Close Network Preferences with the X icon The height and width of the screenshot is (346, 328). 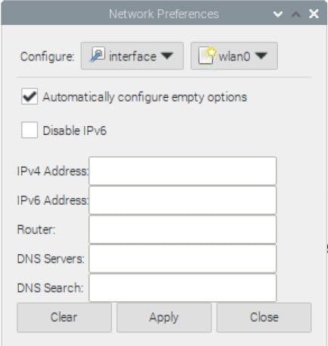(x=314, y=14)
